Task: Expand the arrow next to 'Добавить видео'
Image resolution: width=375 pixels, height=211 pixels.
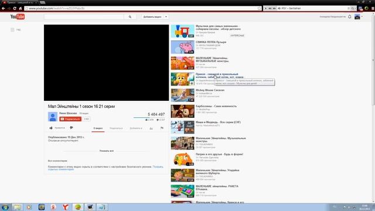Action: pos(166,17)
